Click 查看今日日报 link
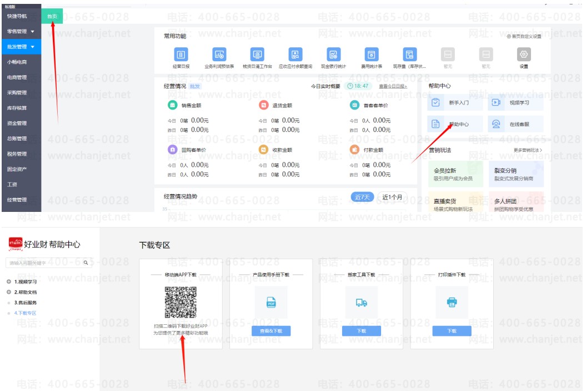The height and width of the screenshot is (391, 586). pos(393,86)
